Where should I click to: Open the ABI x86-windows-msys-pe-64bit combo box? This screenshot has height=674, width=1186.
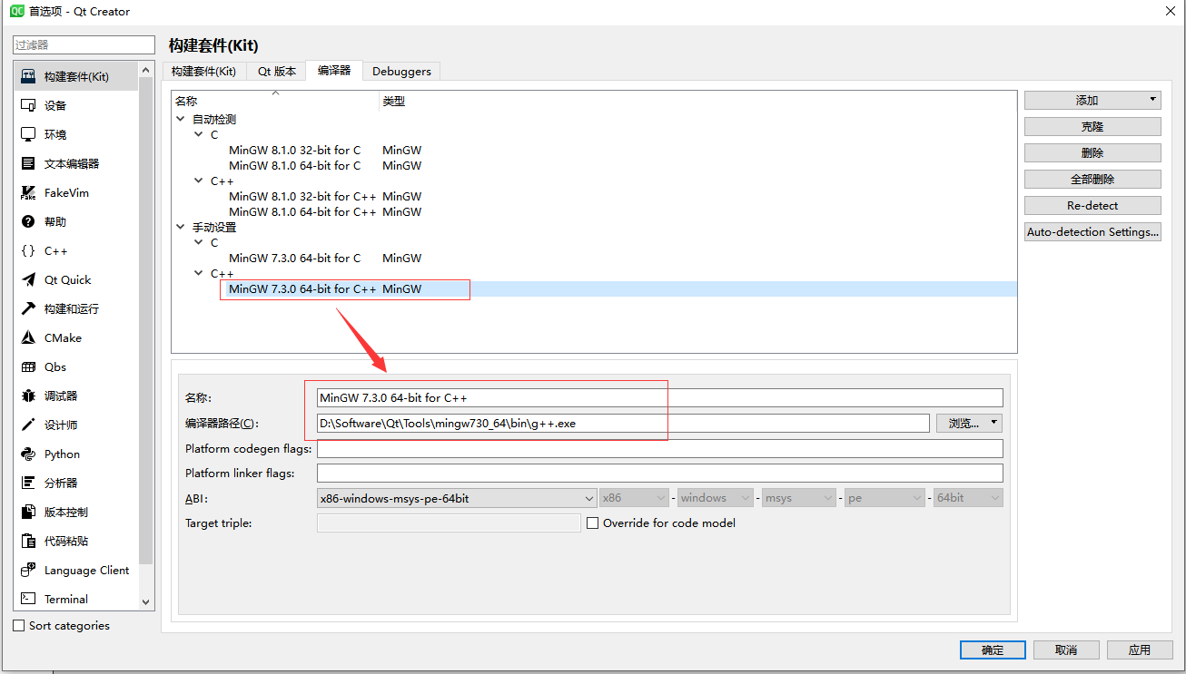pos(457,498)
